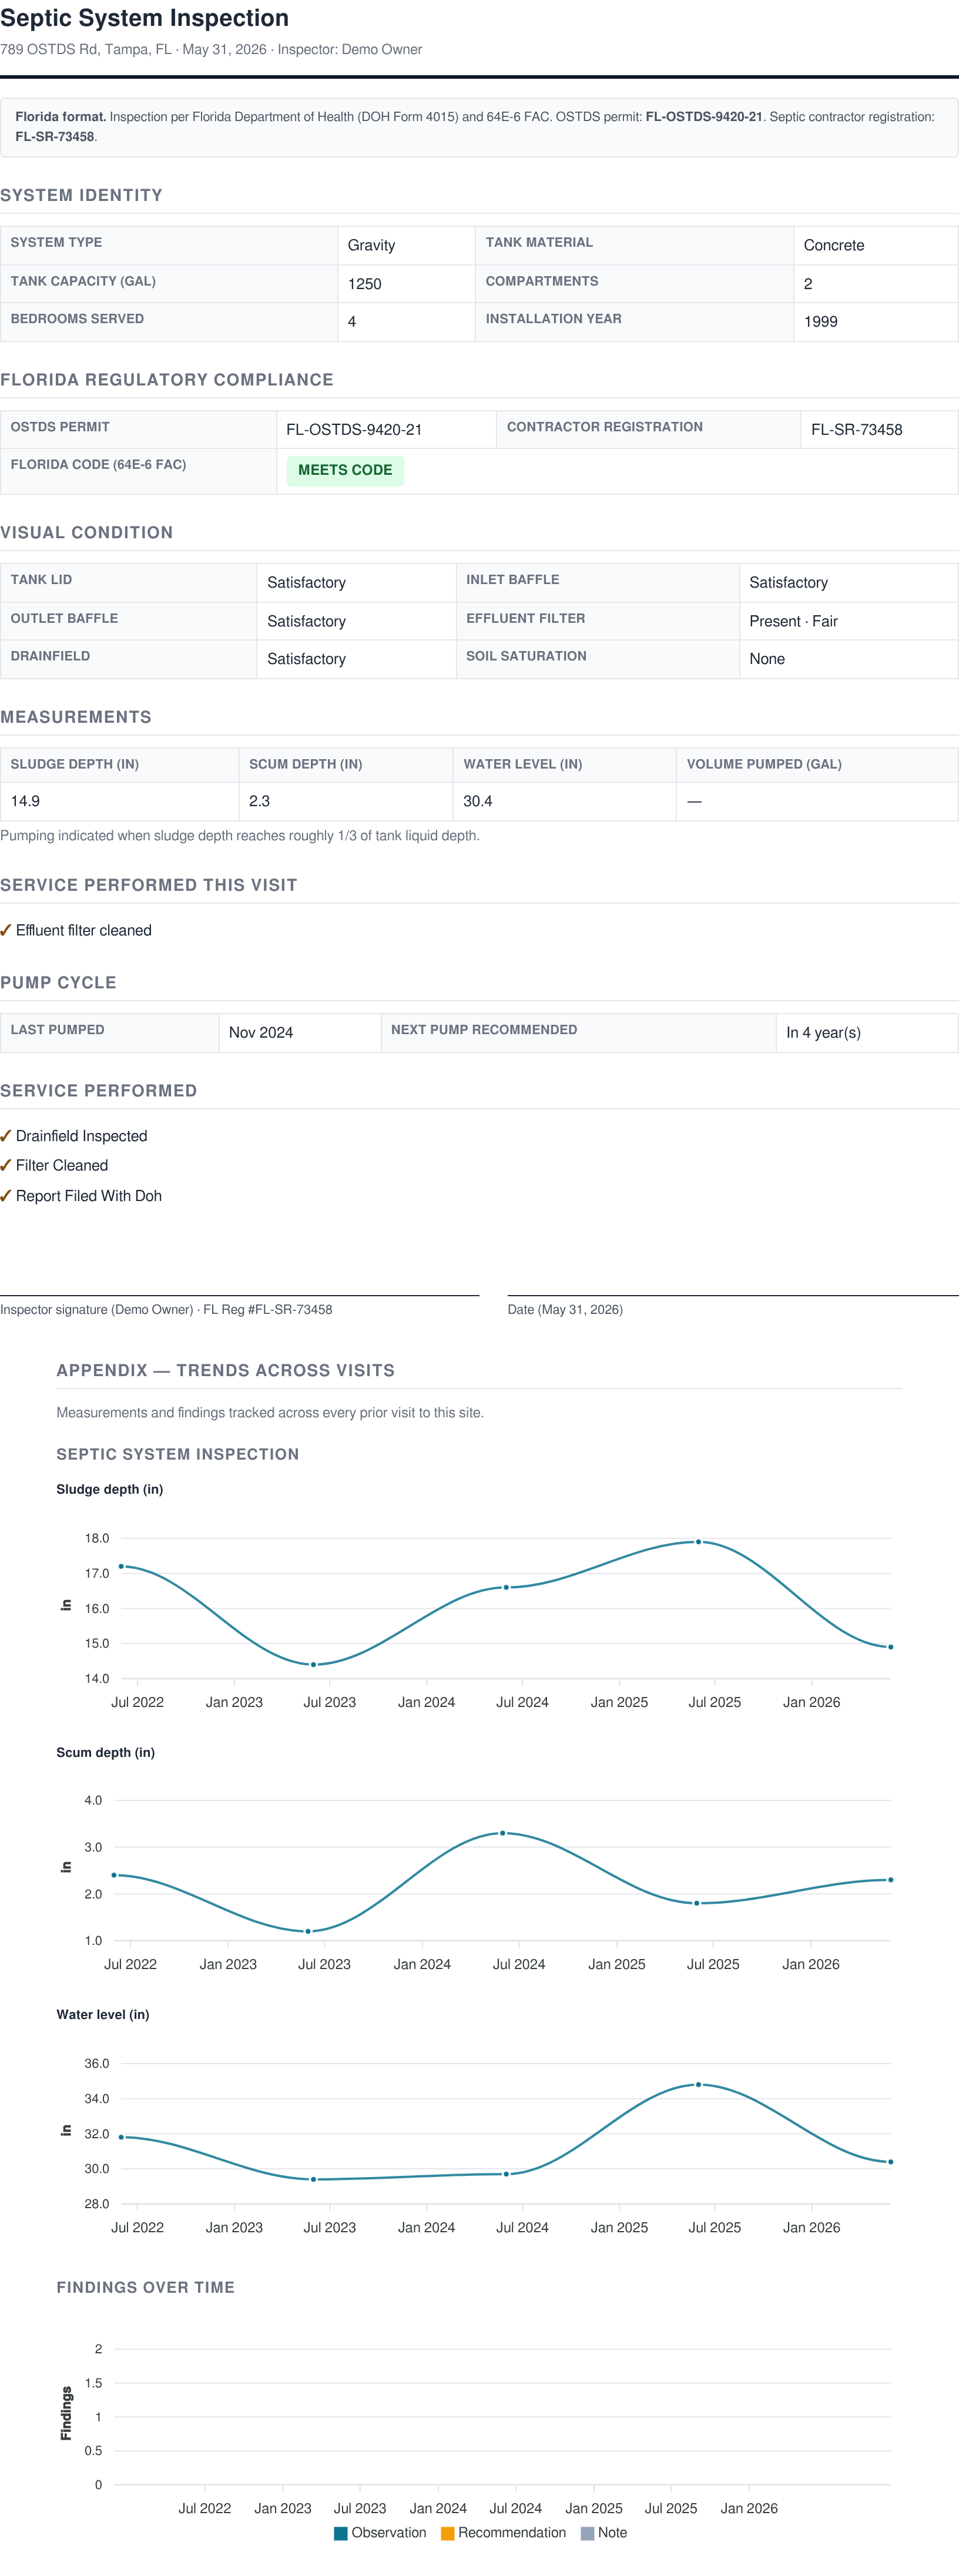959x2576 pixels.
Task: Select the scum depth peak point near Jul 2024
Action: [x=502, y=1833]
